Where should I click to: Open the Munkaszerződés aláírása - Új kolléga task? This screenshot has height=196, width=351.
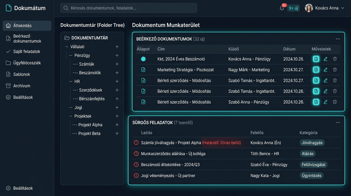[173, 154]
